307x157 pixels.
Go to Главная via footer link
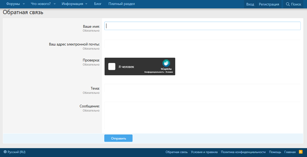point(290,152)
